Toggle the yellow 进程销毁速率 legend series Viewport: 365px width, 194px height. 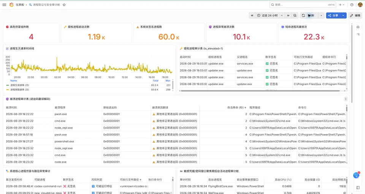pyautogui.click(x=19, y=90)
